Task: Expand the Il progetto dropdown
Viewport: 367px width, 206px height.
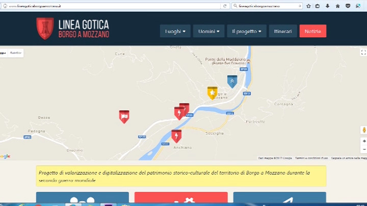Action: pos(246,31)
